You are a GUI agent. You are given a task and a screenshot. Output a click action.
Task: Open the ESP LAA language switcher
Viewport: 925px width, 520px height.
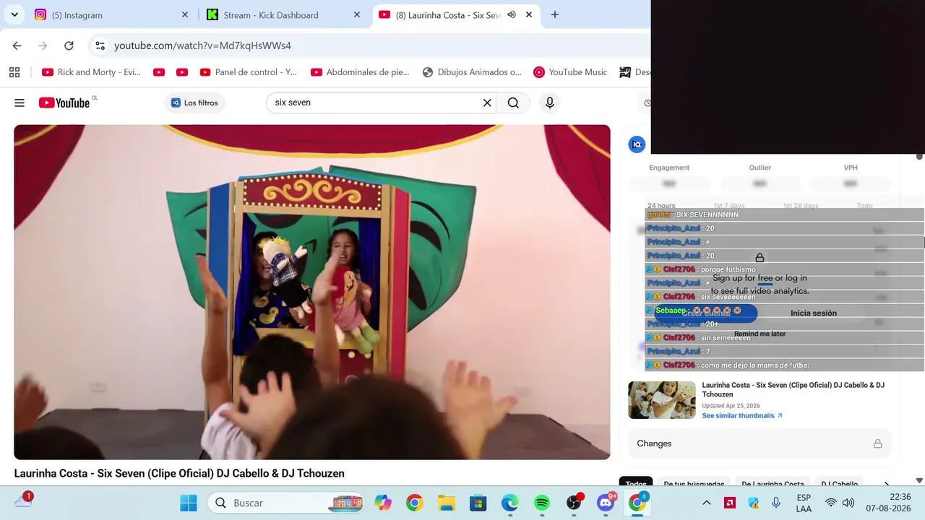[804, 503]
